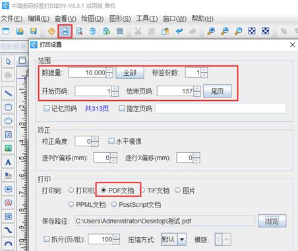Open the 帮助(H) menu
Viewport: 298px width, 251px height.
202,18
